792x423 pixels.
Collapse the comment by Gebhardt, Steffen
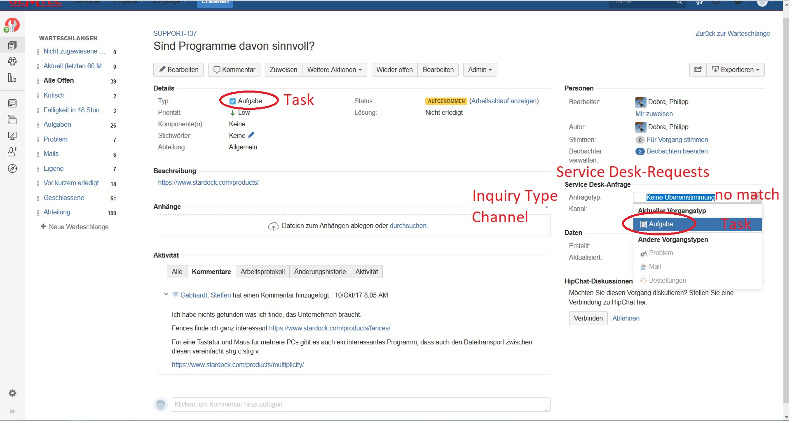166,294
